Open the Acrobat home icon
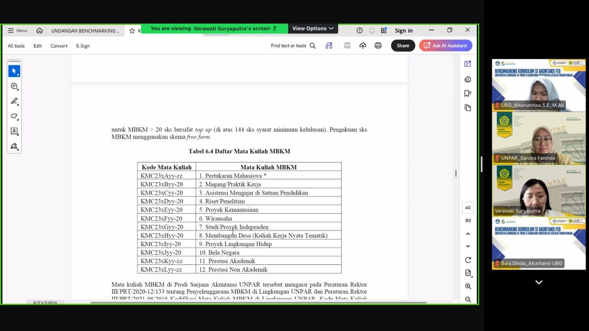 [40, 31]
